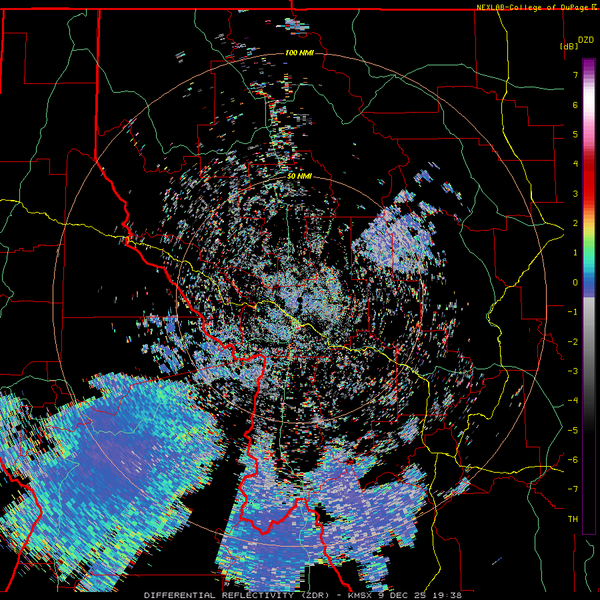Select the -7 dB scale tick label
Viewport: 600px width, 600px height.
pos(573,489)
